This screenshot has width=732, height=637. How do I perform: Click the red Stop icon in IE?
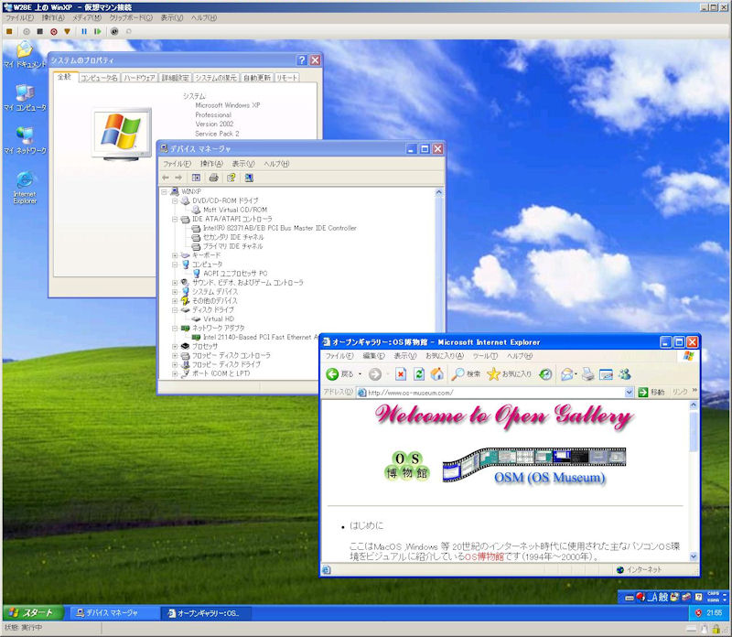tap(401, 374)
